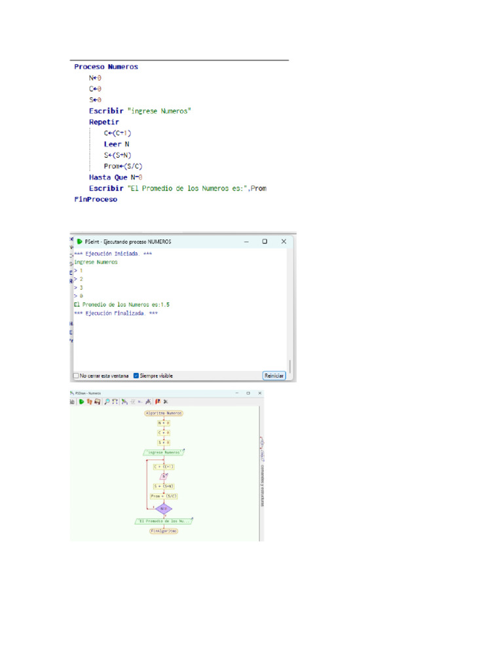This screenshot has width=503, height=670.
Task: Click the PSeInt app icon in console title bar
Action: pyautogui.click(x=79, y=241)
